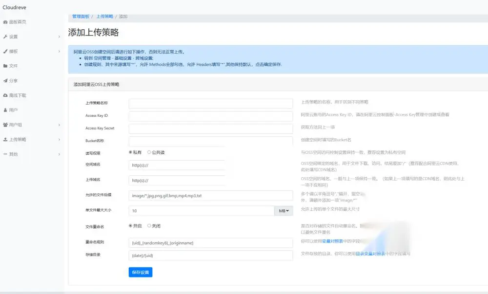Expand the 其他 submenu chevron

tap(59, 154)
